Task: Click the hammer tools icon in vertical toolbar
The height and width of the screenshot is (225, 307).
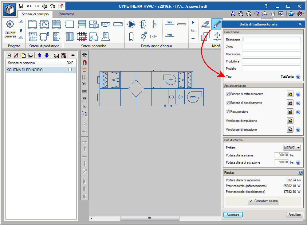Action: coord(85,55)
